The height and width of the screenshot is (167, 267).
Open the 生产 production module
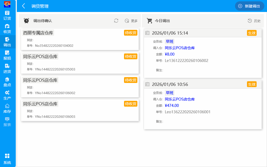click(x=7, y=95)
